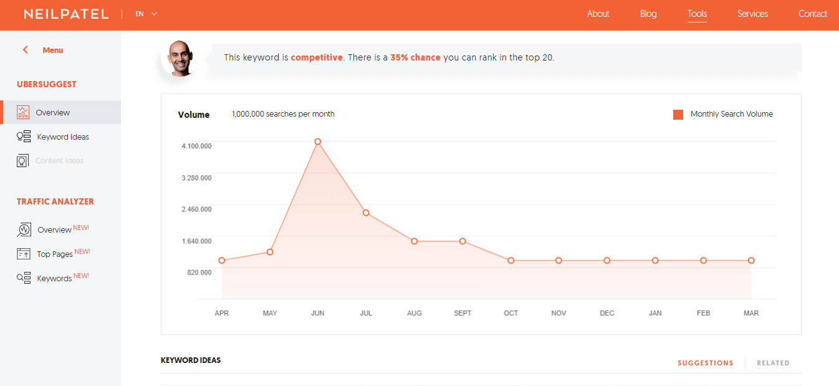This screenshot has height=386, width=839.
Task: Click the JUL data point on chart
Action: pyautogui.click(x=366, y=213)
